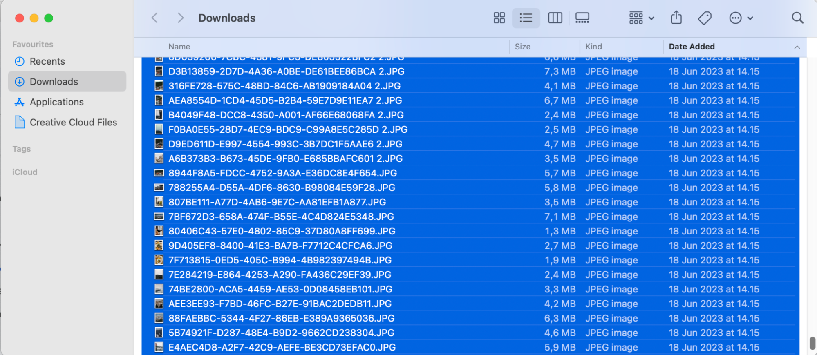Open the Tags toolbar button
The image size is (817, 355).
click(x=705, y=18)
